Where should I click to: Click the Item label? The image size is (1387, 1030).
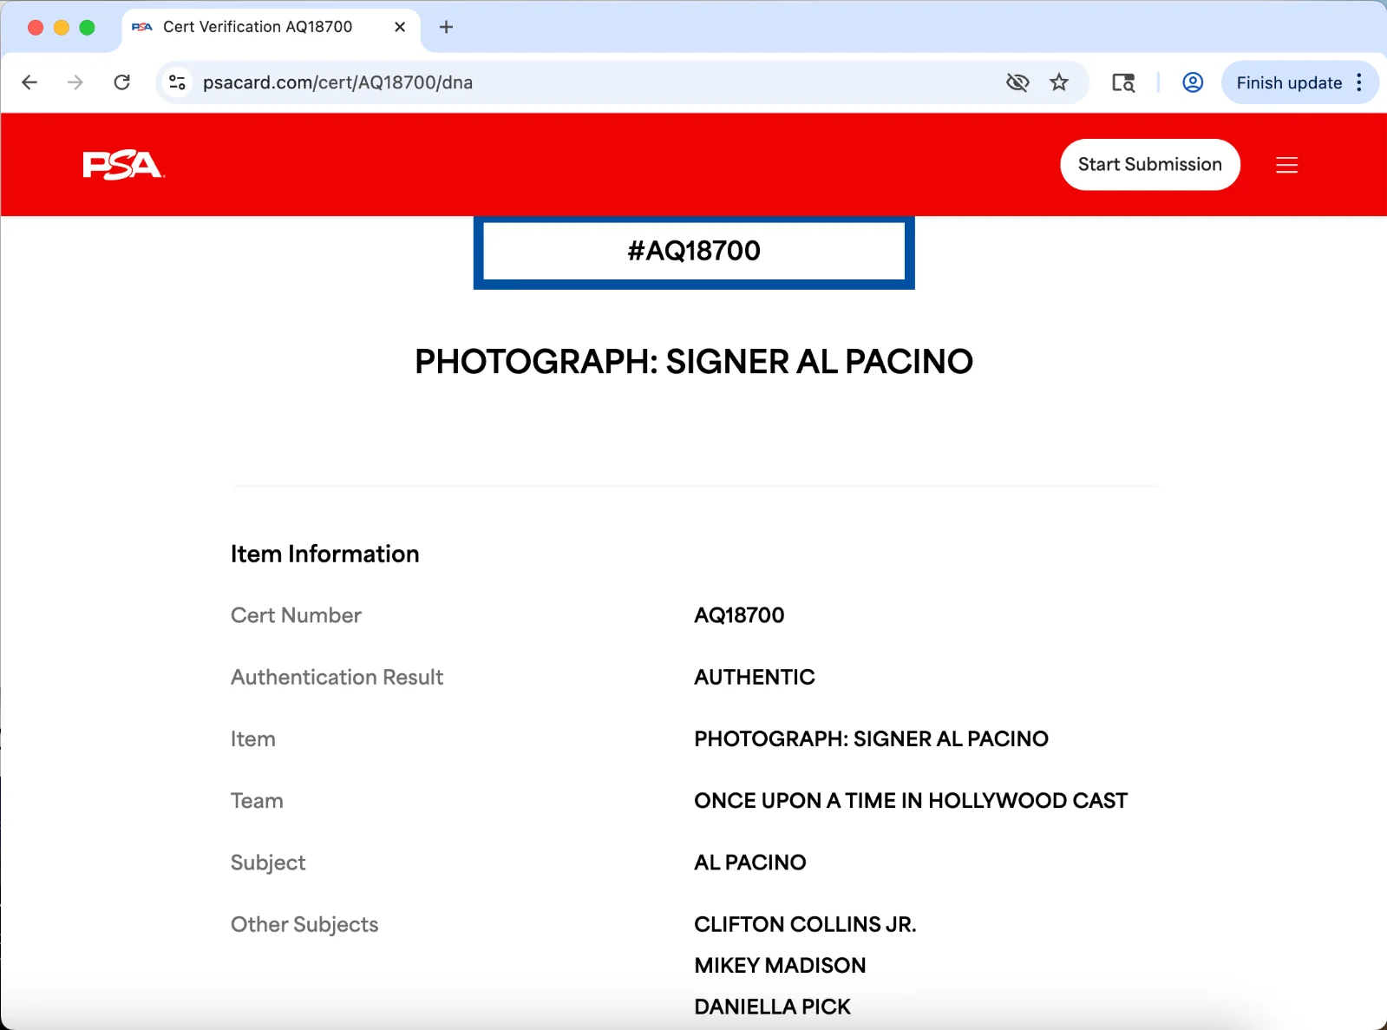[x=253, y=739]
